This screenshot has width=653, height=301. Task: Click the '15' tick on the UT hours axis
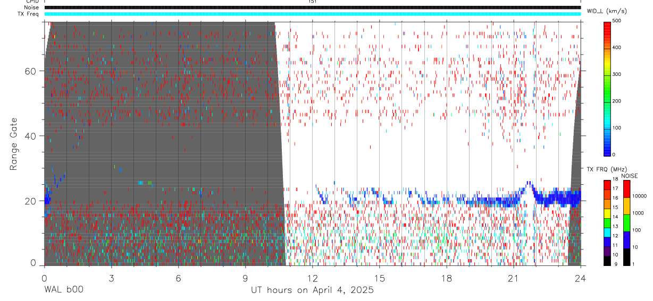click(379, 278)
